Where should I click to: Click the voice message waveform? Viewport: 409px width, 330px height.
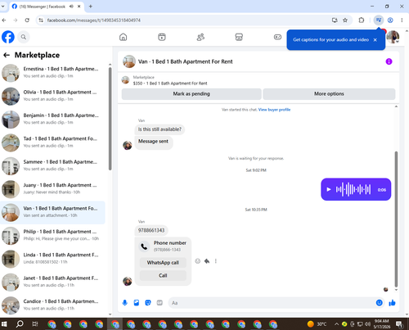click(x=353, y=189)
